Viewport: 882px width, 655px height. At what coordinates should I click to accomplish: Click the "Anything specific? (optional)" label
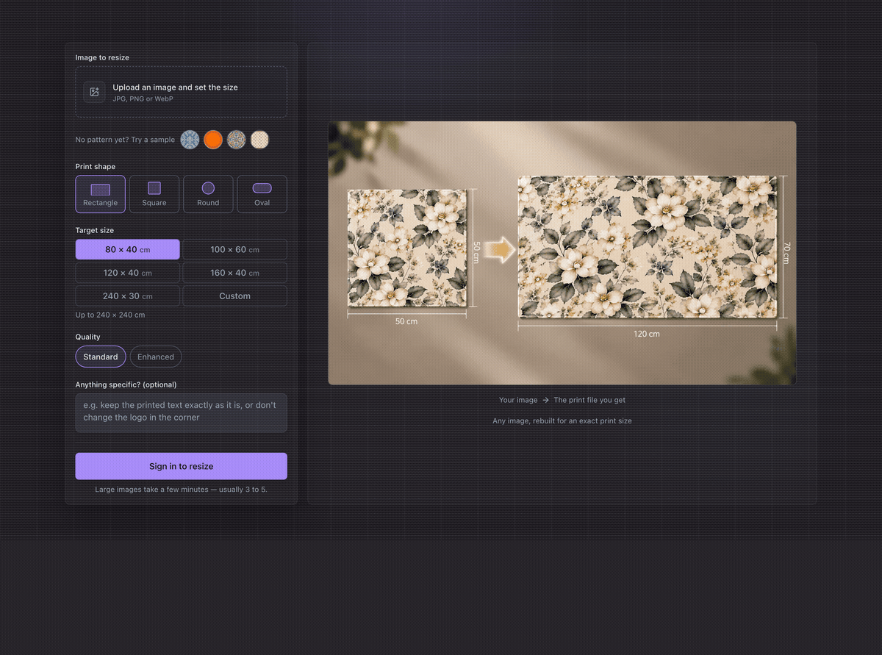[x=126, y=384]
